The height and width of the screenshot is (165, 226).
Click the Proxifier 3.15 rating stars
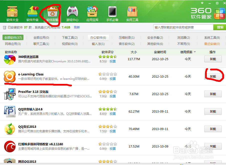click(108, 92)
